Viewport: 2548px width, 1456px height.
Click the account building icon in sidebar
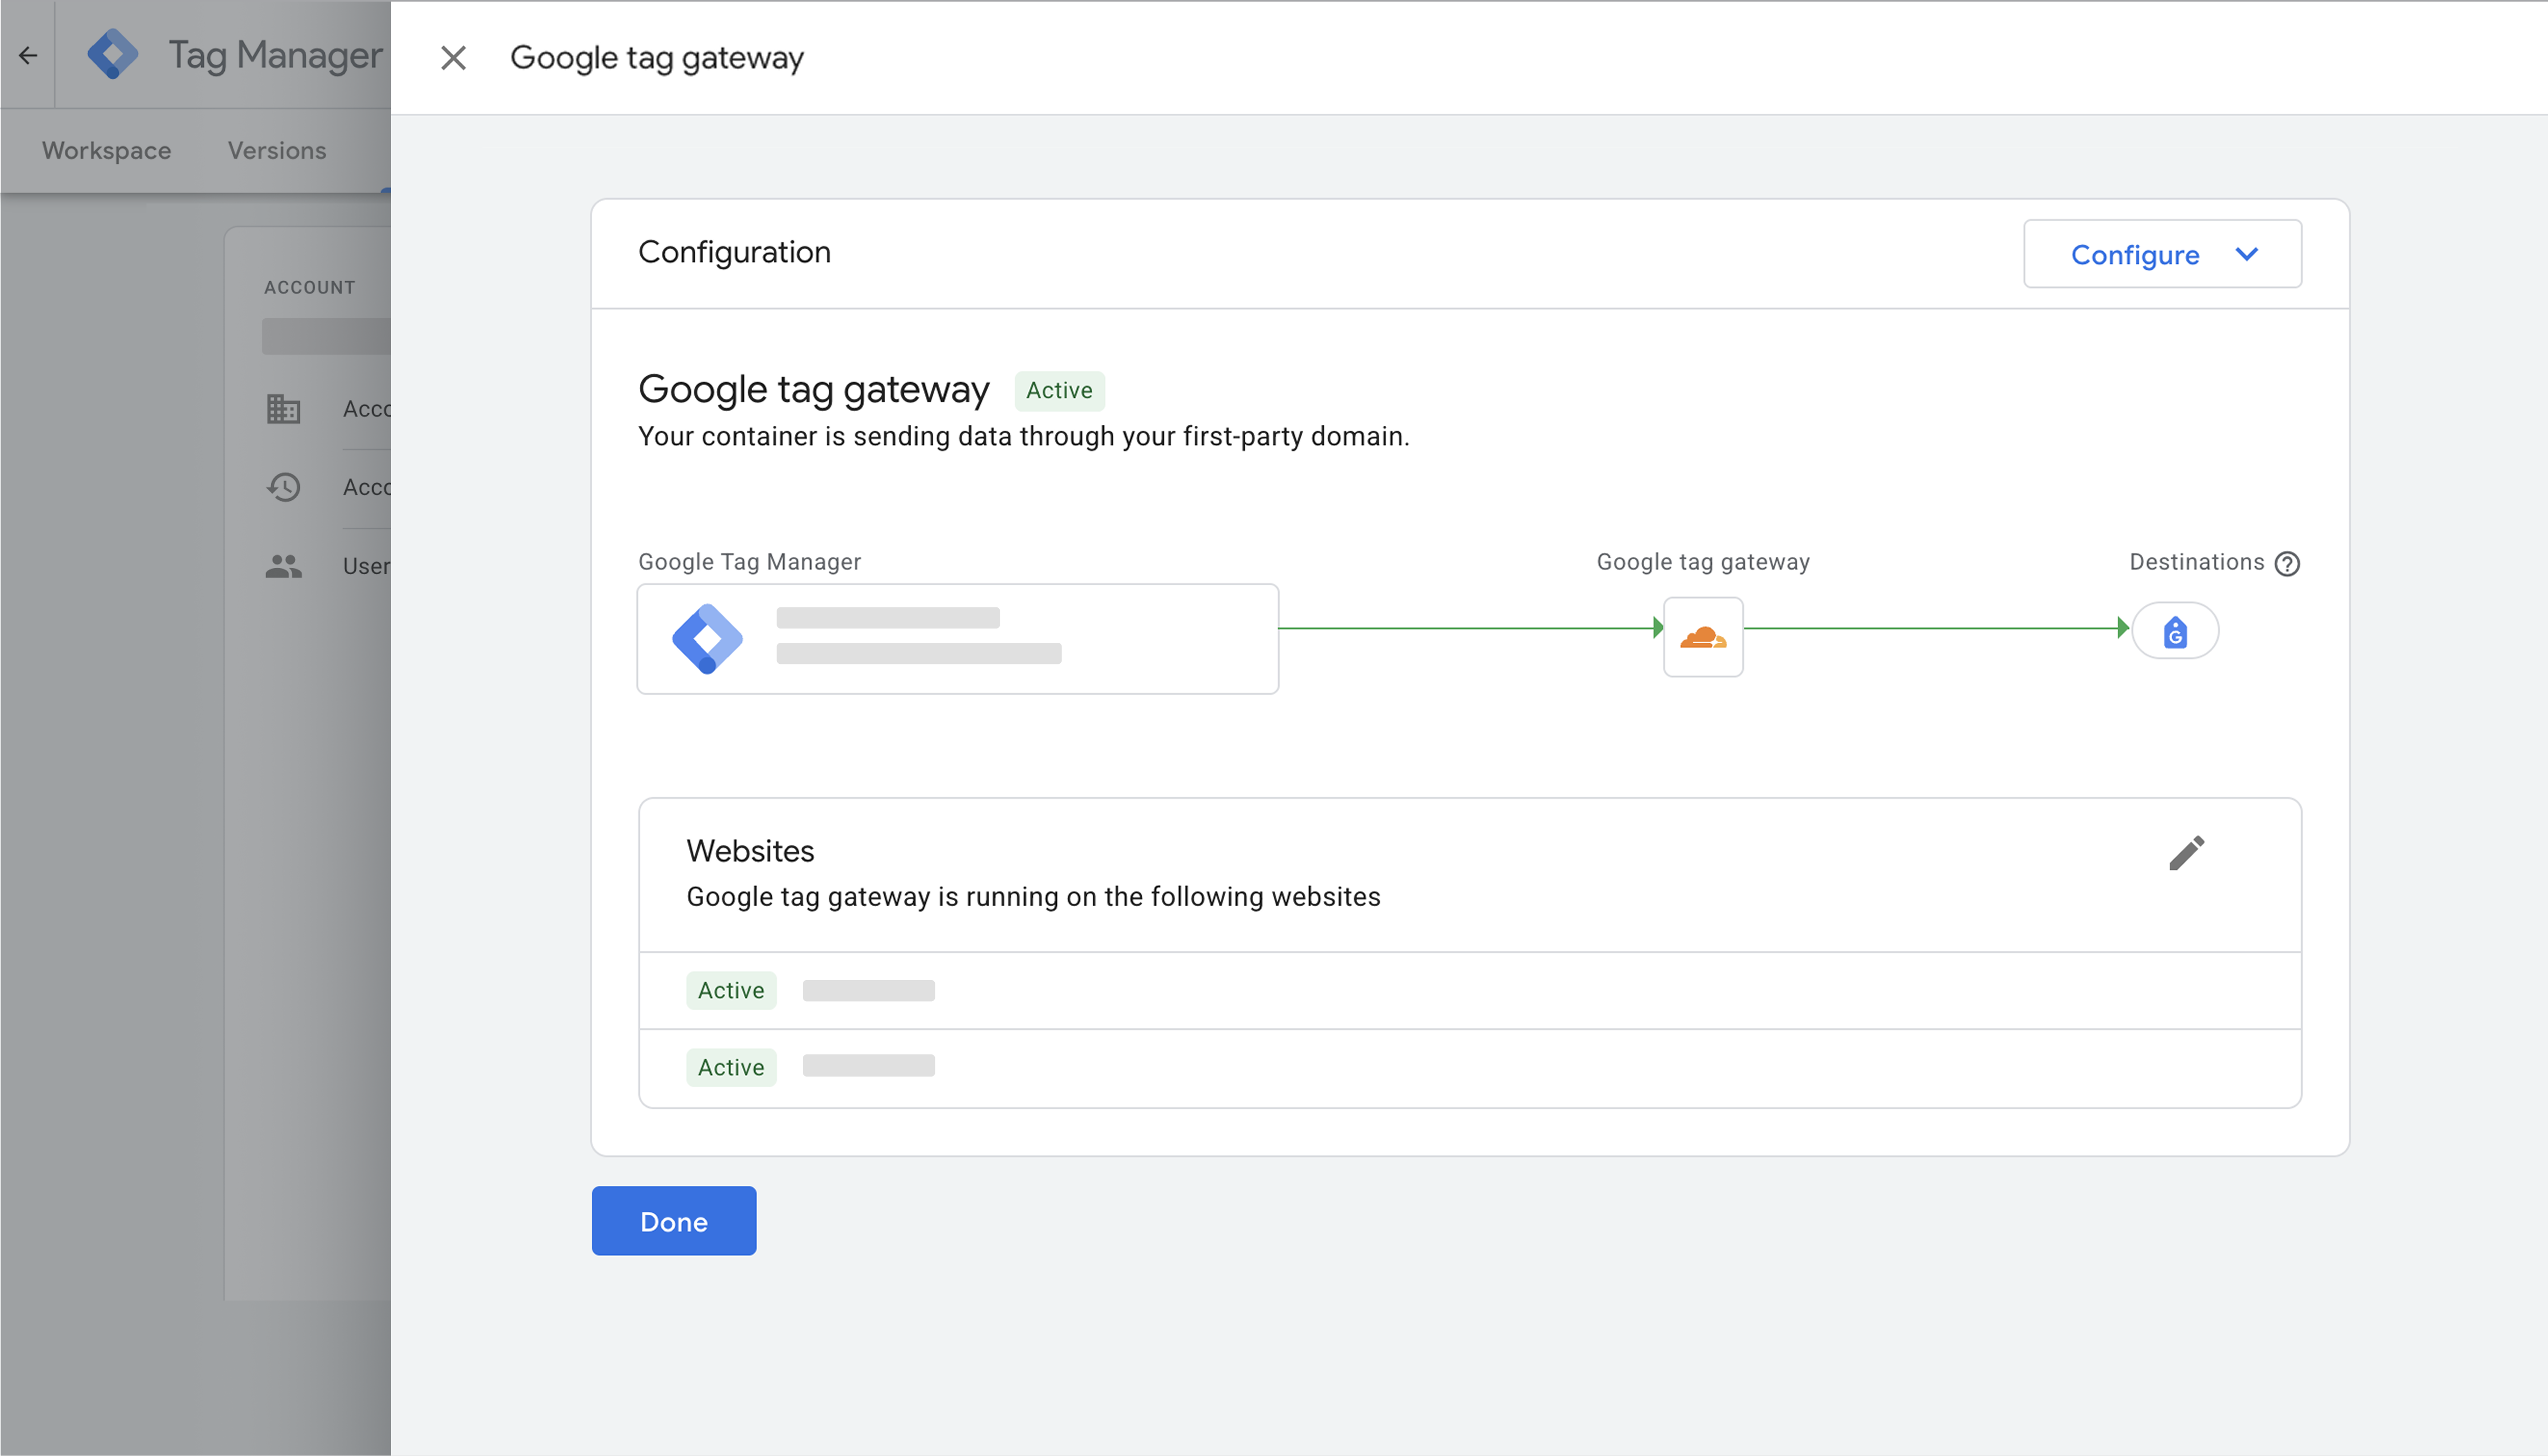click(x=283, y=408)
